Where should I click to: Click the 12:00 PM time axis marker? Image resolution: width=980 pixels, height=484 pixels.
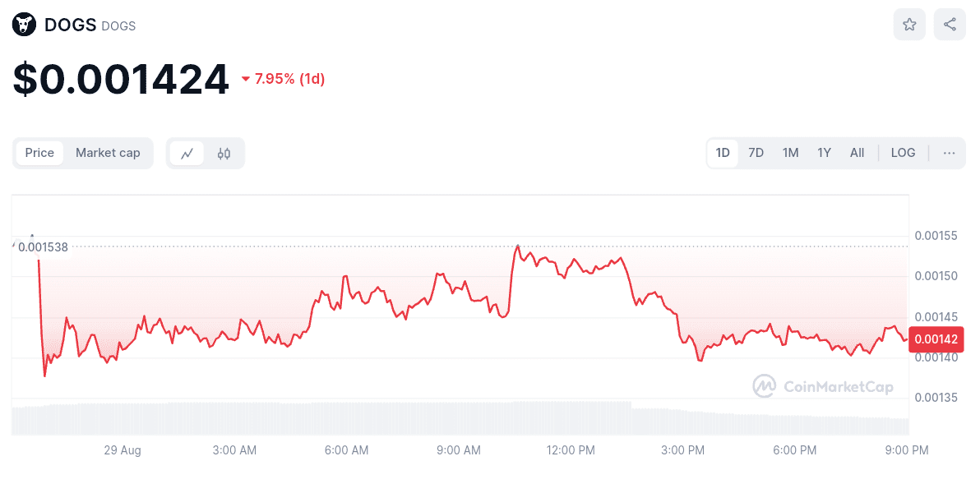pos(571,450)
